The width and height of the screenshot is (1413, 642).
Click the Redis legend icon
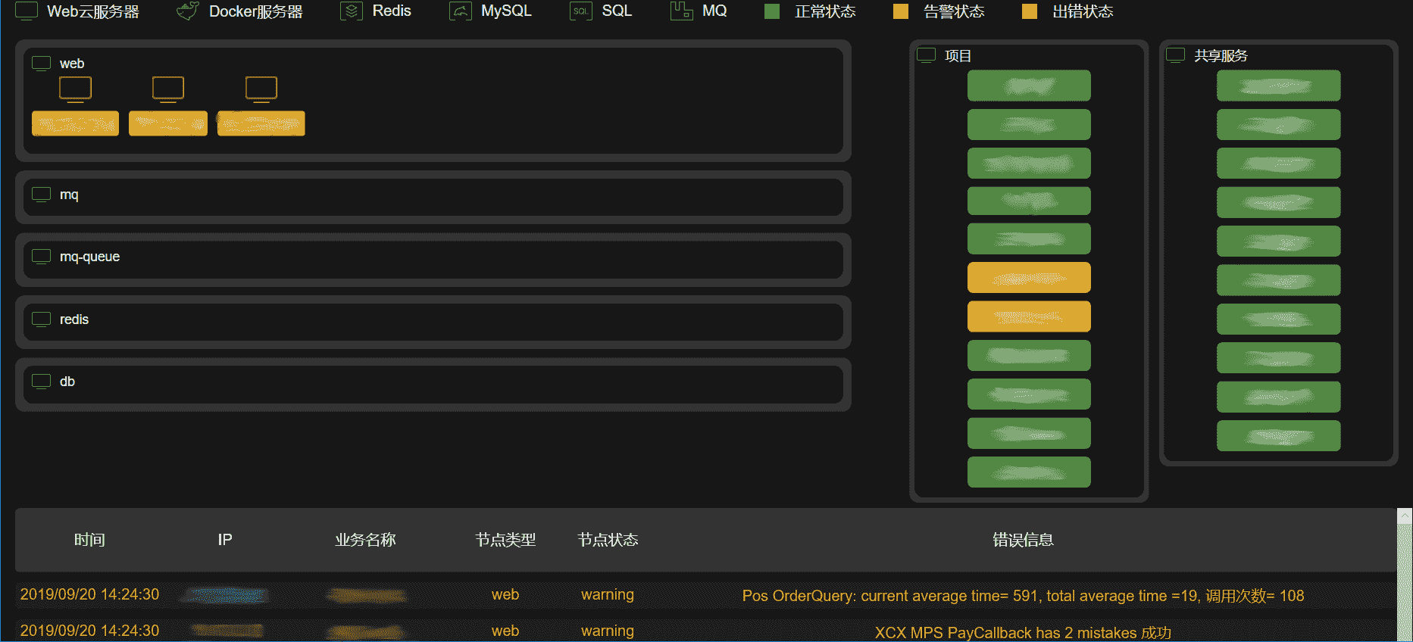(352, 11)
